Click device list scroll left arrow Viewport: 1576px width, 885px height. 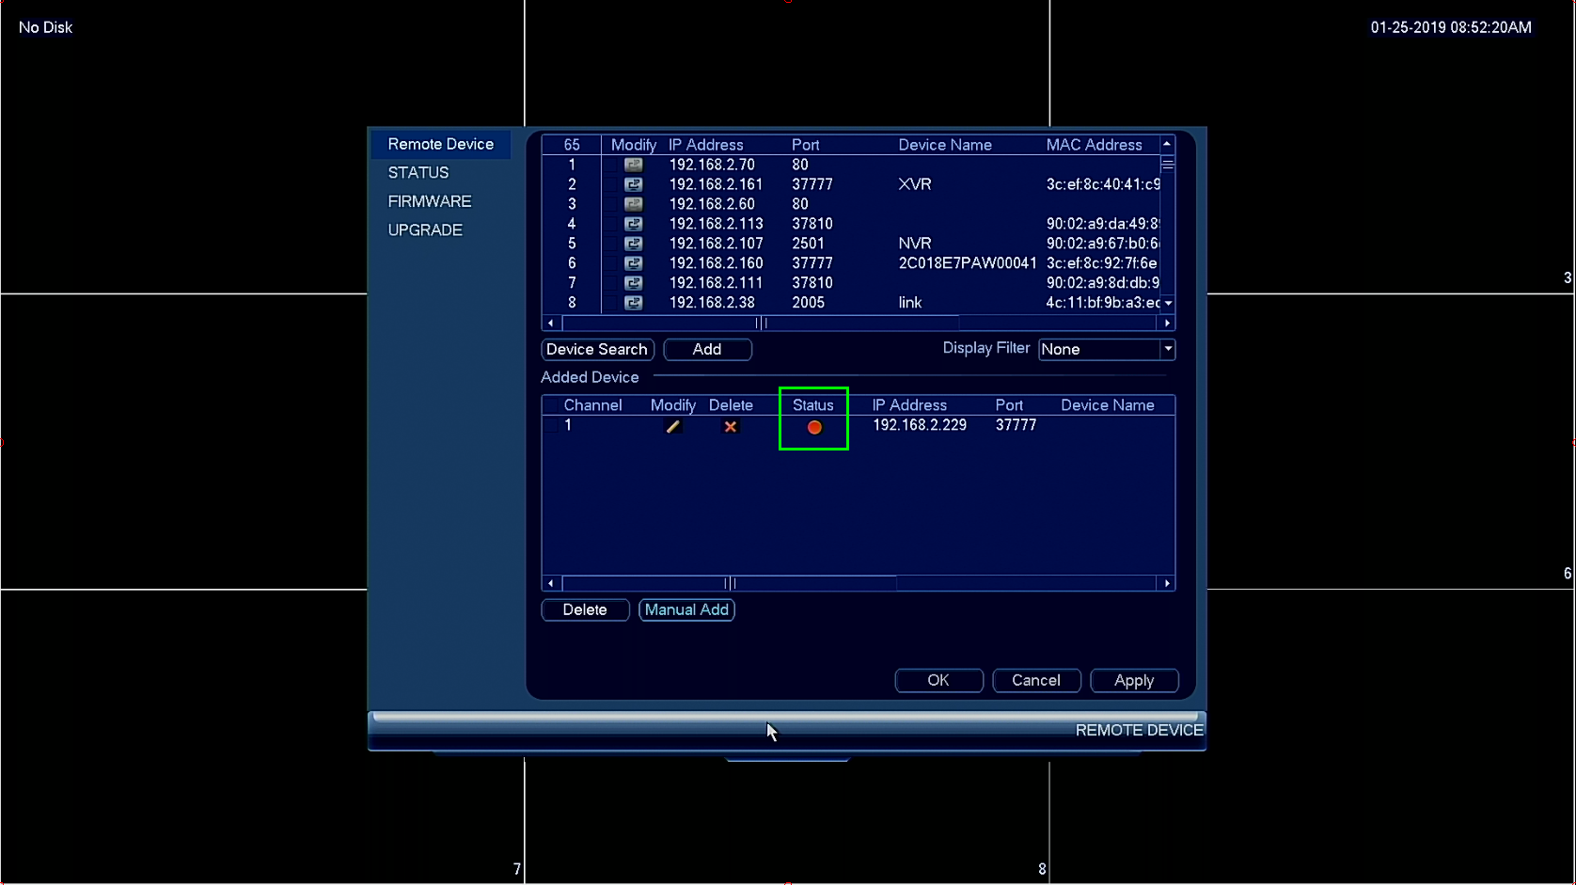[551, 323]
